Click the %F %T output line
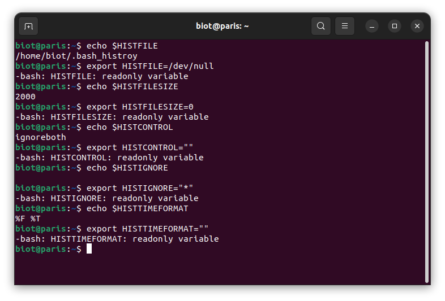Image resolution: width=445 pixels, height=301 pixels. click(28, 219)
